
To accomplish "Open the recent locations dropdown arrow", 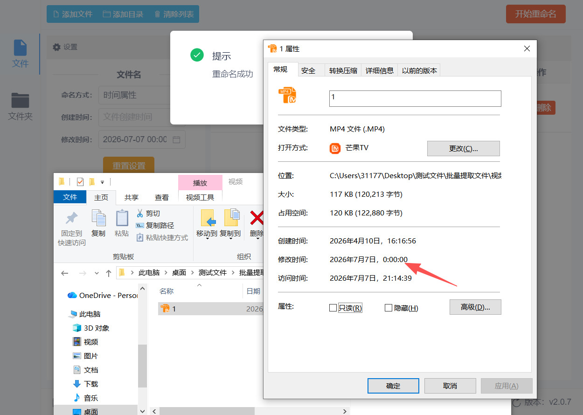I will click(97, 273).
